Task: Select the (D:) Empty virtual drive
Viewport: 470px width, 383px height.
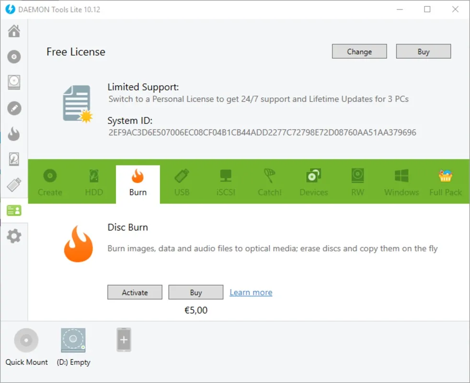Action: [x=73, y=340]
